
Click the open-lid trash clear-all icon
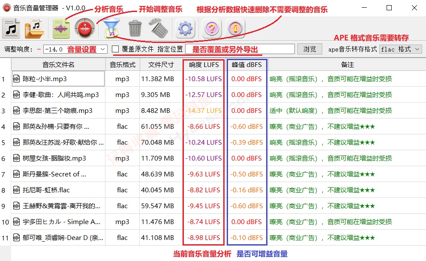tap(159, 28)
